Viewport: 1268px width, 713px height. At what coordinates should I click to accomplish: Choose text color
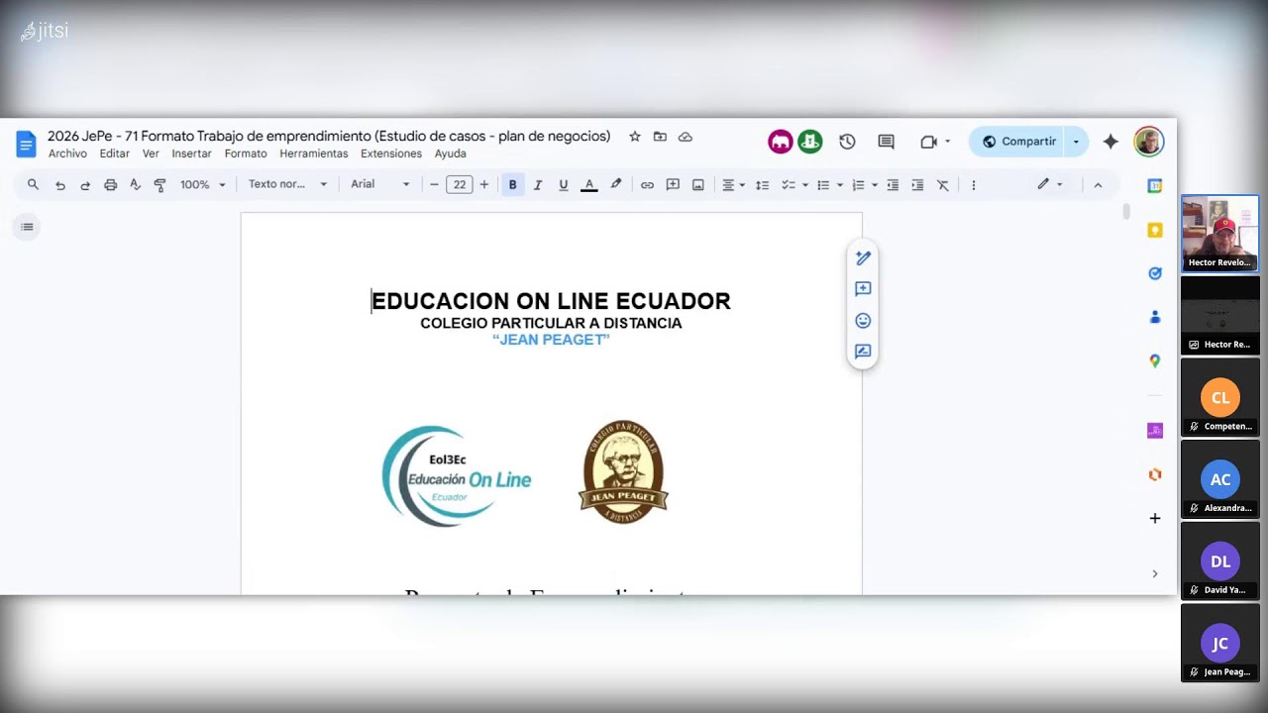click(589, 184)
